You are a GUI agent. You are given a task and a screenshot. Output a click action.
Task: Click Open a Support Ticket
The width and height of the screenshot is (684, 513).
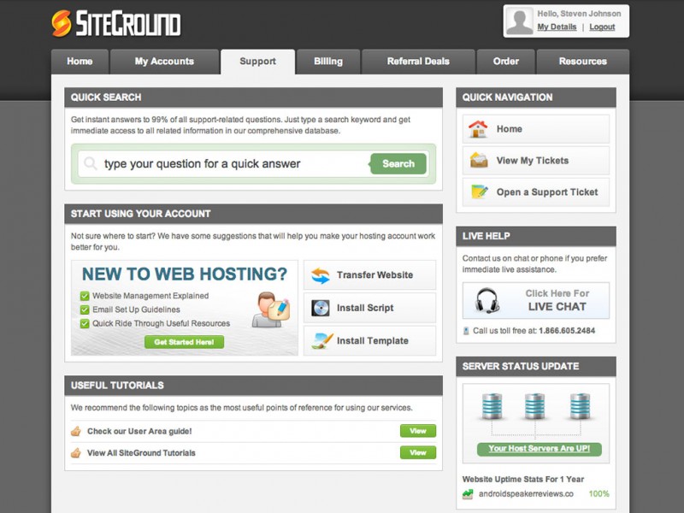click(536, 192)
